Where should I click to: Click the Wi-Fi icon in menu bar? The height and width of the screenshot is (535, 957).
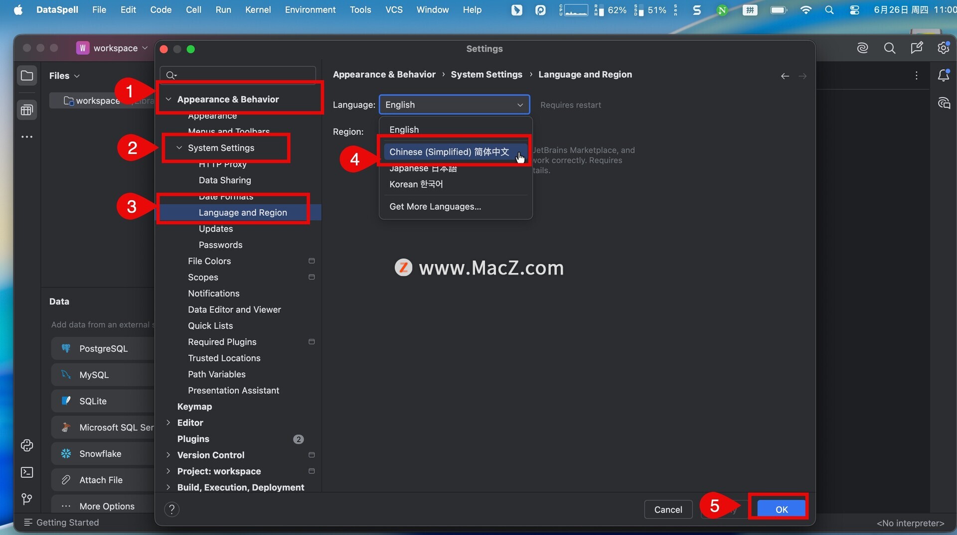click(805, 10)
